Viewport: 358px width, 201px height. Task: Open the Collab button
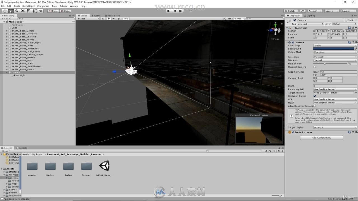point(291,11)
